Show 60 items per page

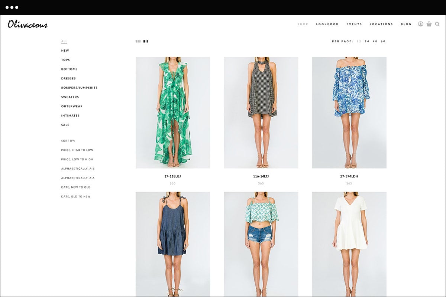coord(383,42)
